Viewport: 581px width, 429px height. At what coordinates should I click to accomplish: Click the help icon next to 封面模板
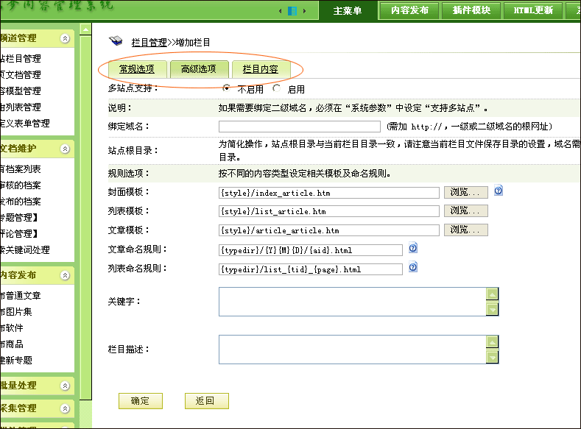click(x=499, y=191)
